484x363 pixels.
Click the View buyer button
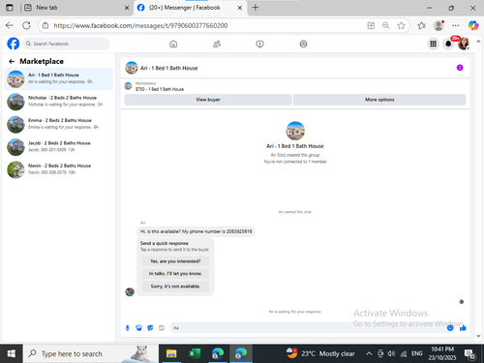208,100
